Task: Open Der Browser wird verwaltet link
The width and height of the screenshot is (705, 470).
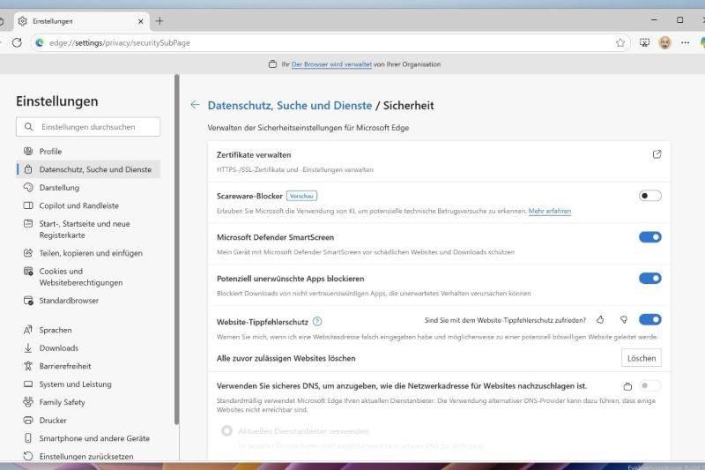Action: (x=331, y=64)
